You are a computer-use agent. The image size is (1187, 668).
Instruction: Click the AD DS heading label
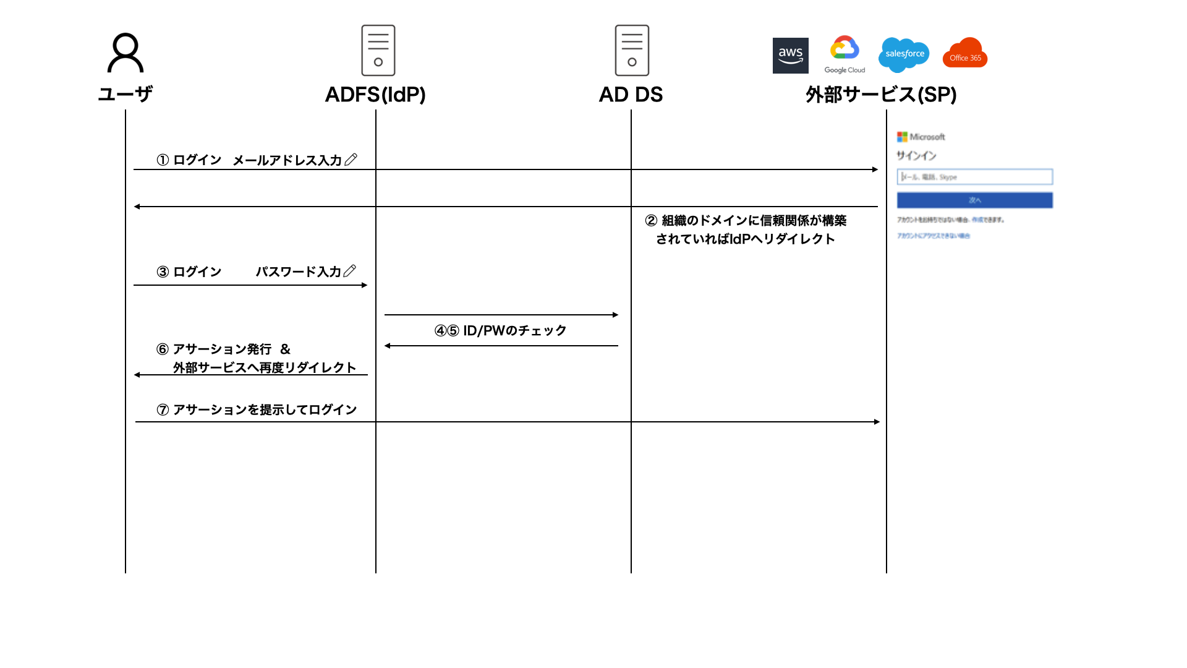point(631,95)
